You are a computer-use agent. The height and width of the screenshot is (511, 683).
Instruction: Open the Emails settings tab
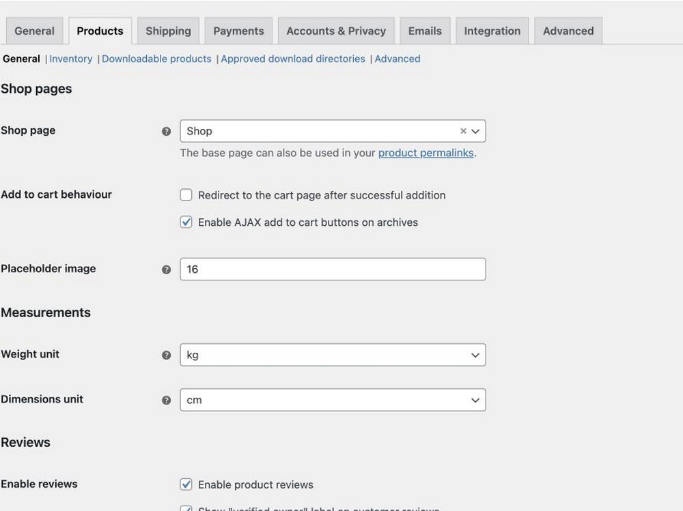click(x=425, y=31)
